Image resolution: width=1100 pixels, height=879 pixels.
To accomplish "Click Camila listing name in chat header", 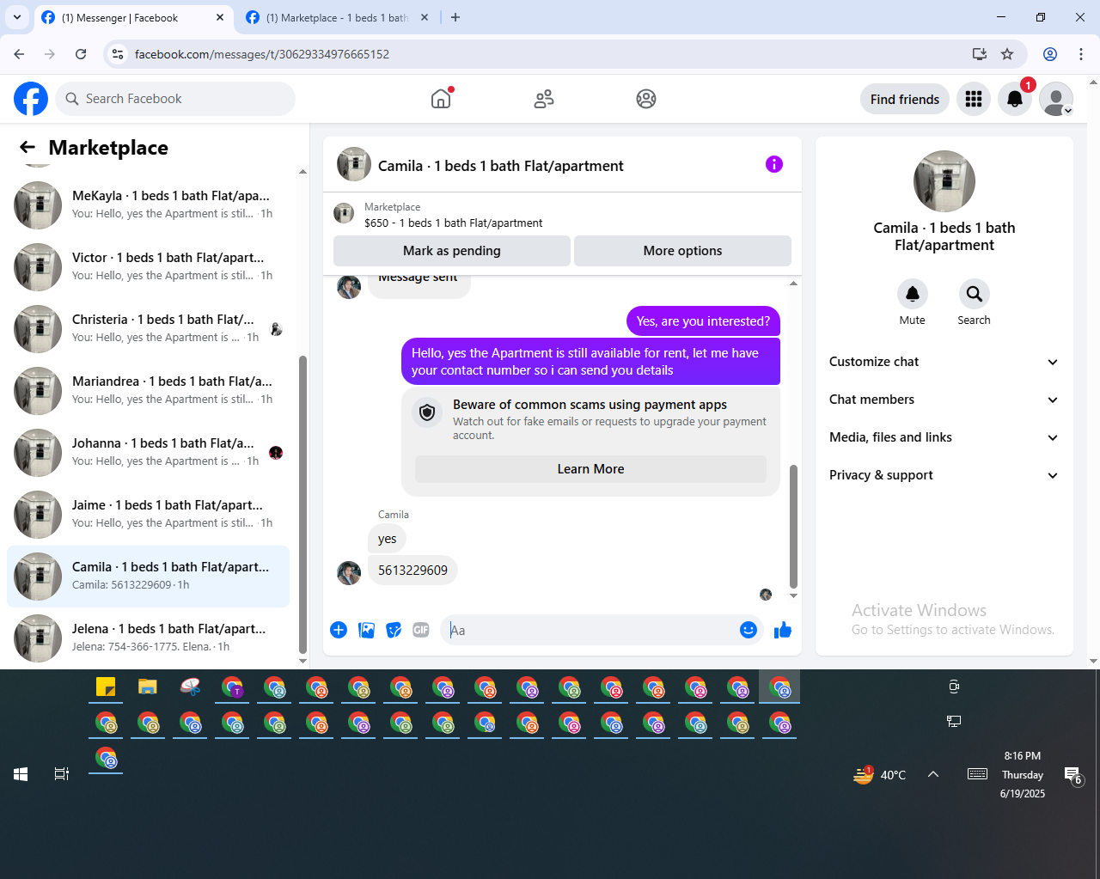I will pyautogui.click(x=501, y=166).
